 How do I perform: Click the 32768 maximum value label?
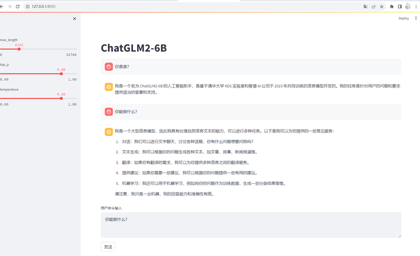click(x=71, y=55)
